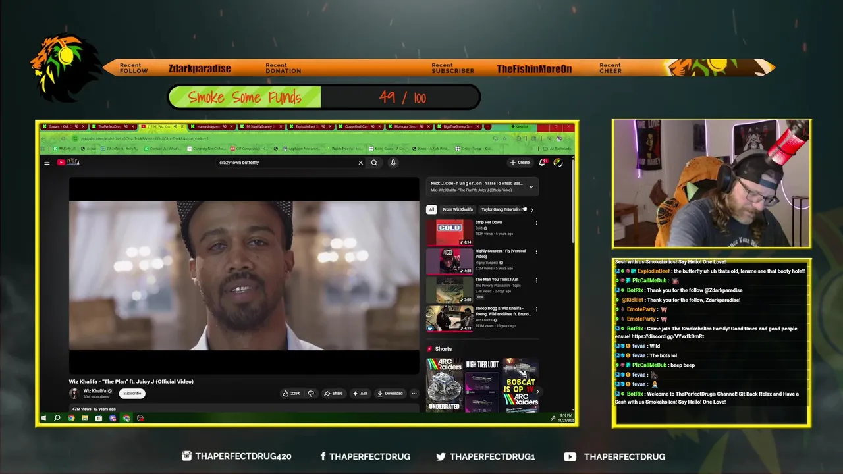Open more actions ellipsis under video
Screen dimensions: 843x474
coord(414,394)
